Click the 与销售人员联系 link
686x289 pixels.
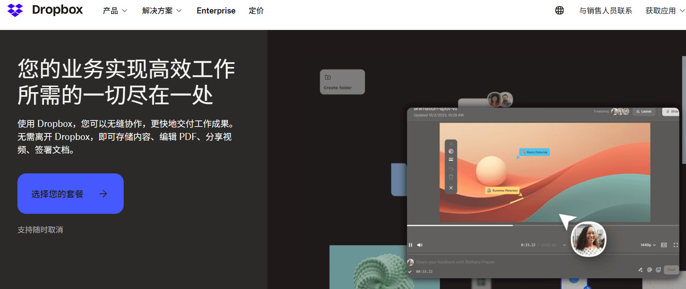[605, 11]
